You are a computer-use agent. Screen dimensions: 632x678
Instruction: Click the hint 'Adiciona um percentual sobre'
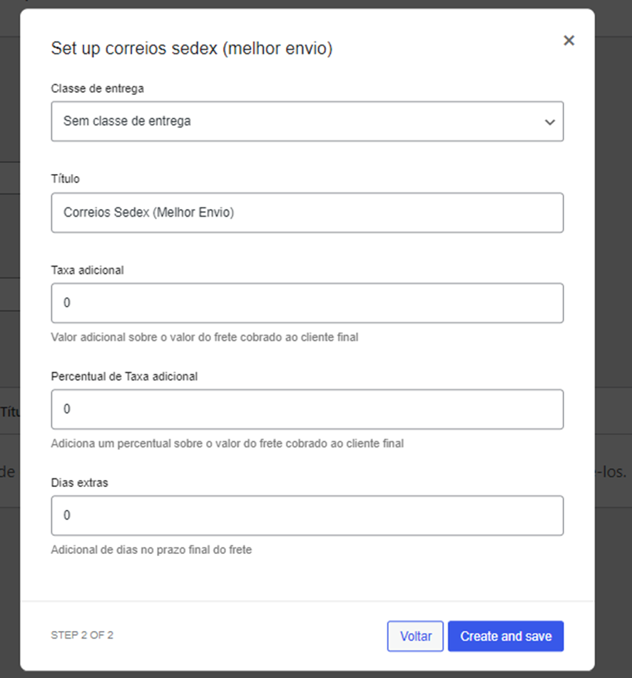[227, 443]
